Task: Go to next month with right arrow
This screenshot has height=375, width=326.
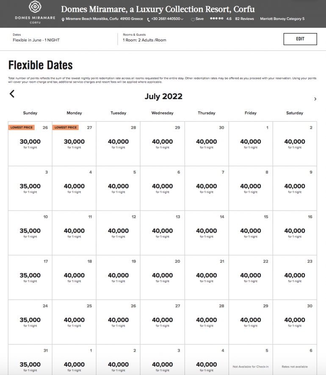Action: click(315, 99)
